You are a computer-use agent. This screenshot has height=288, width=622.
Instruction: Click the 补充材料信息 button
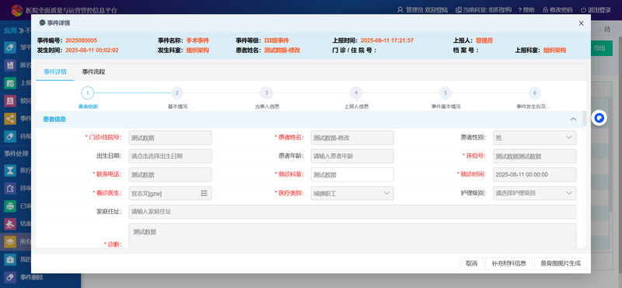click(509, 263)
